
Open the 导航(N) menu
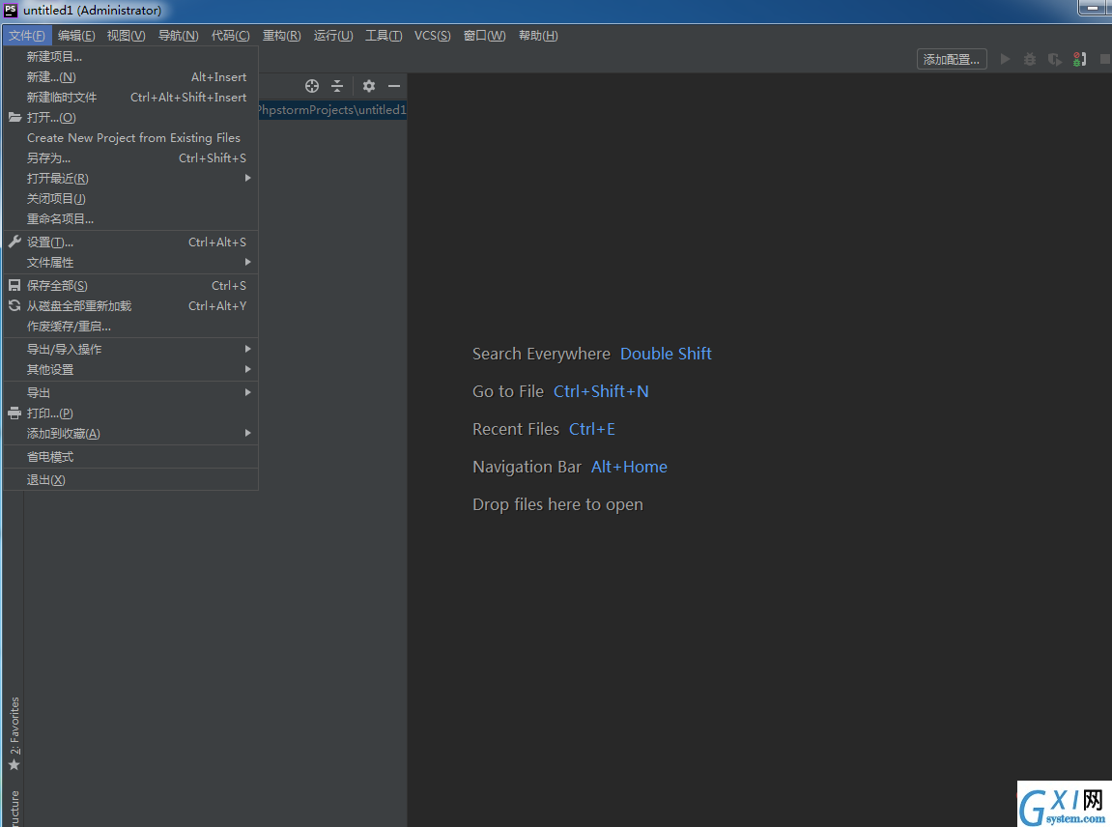coord(178,36)
